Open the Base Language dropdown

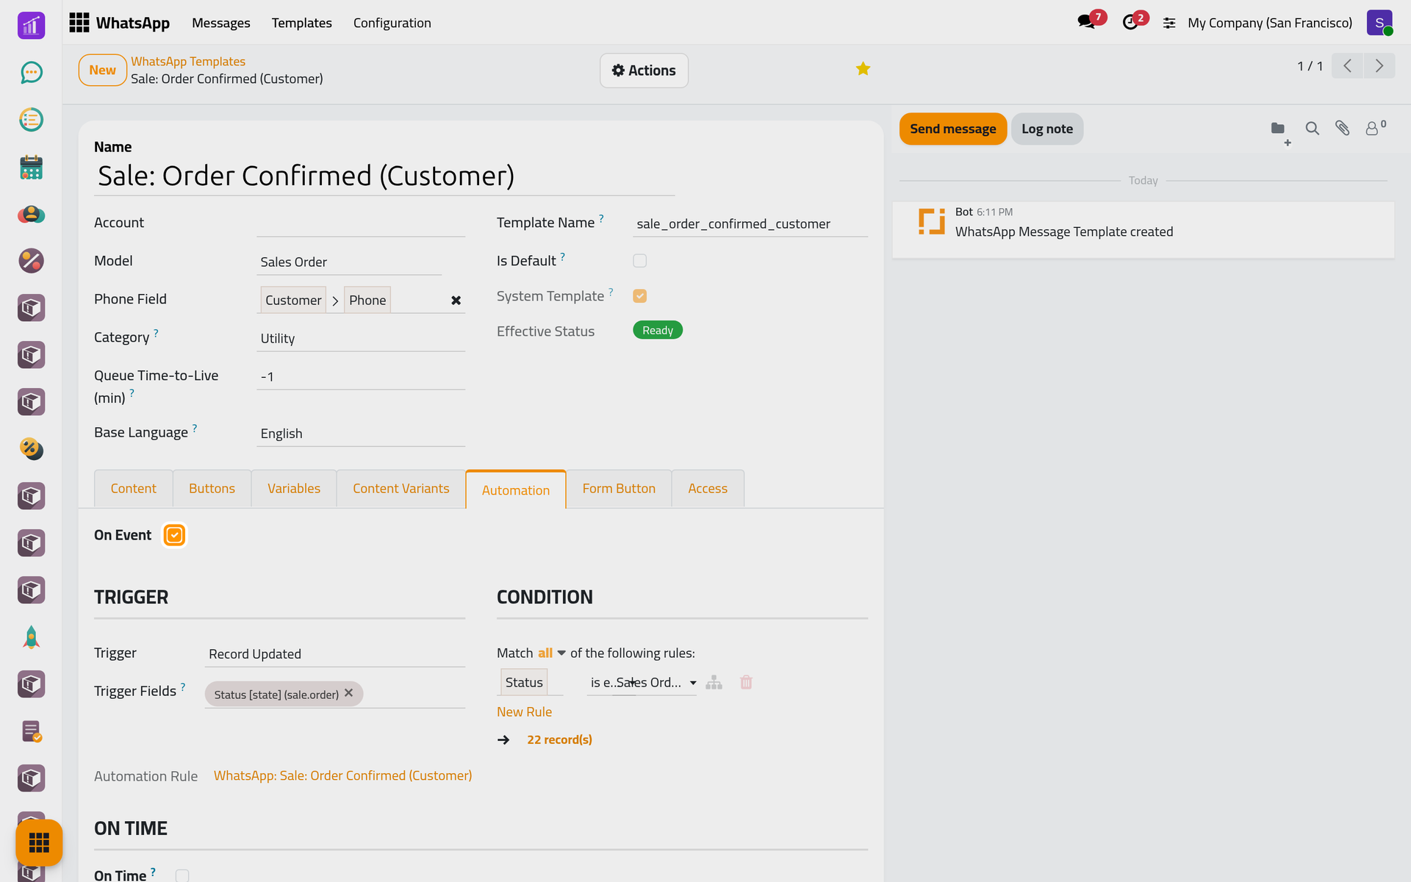[x=361, y=433]
